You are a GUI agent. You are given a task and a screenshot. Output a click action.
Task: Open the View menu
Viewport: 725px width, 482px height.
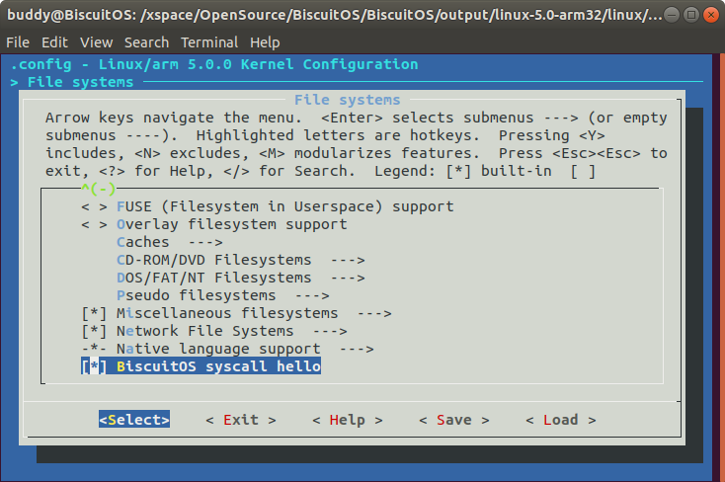[96, 42]
